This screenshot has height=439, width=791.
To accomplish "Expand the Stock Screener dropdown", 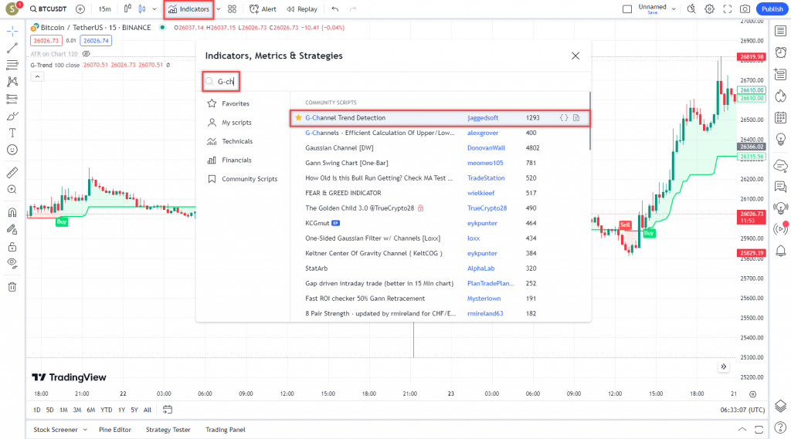I will point(85,430).
